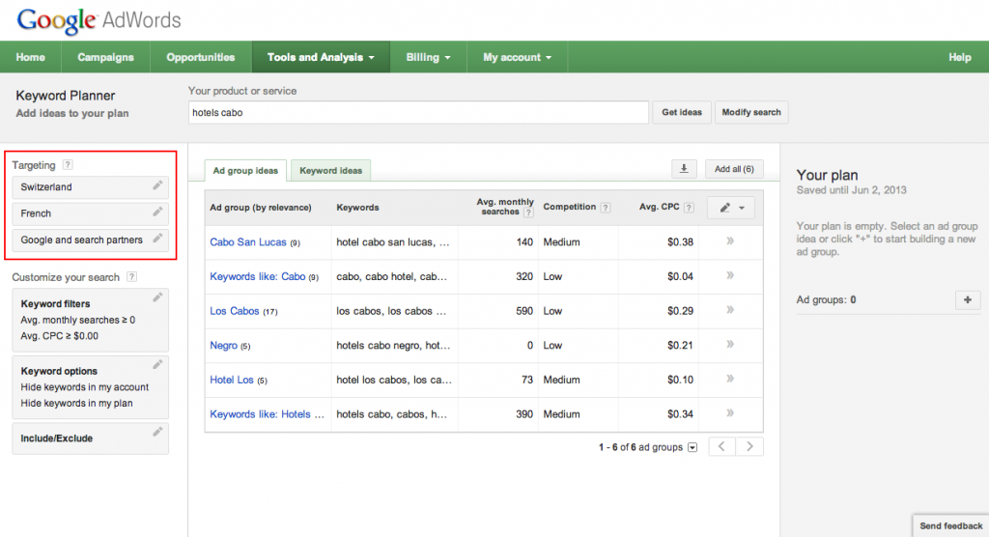Download the ad group ideas

coord(684,169)
